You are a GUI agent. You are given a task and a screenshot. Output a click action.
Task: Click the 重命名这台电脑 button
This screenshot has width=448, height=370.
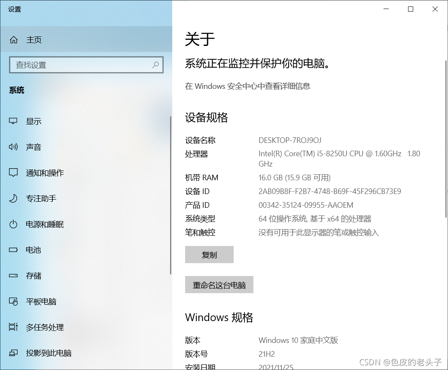pos(219,284)
